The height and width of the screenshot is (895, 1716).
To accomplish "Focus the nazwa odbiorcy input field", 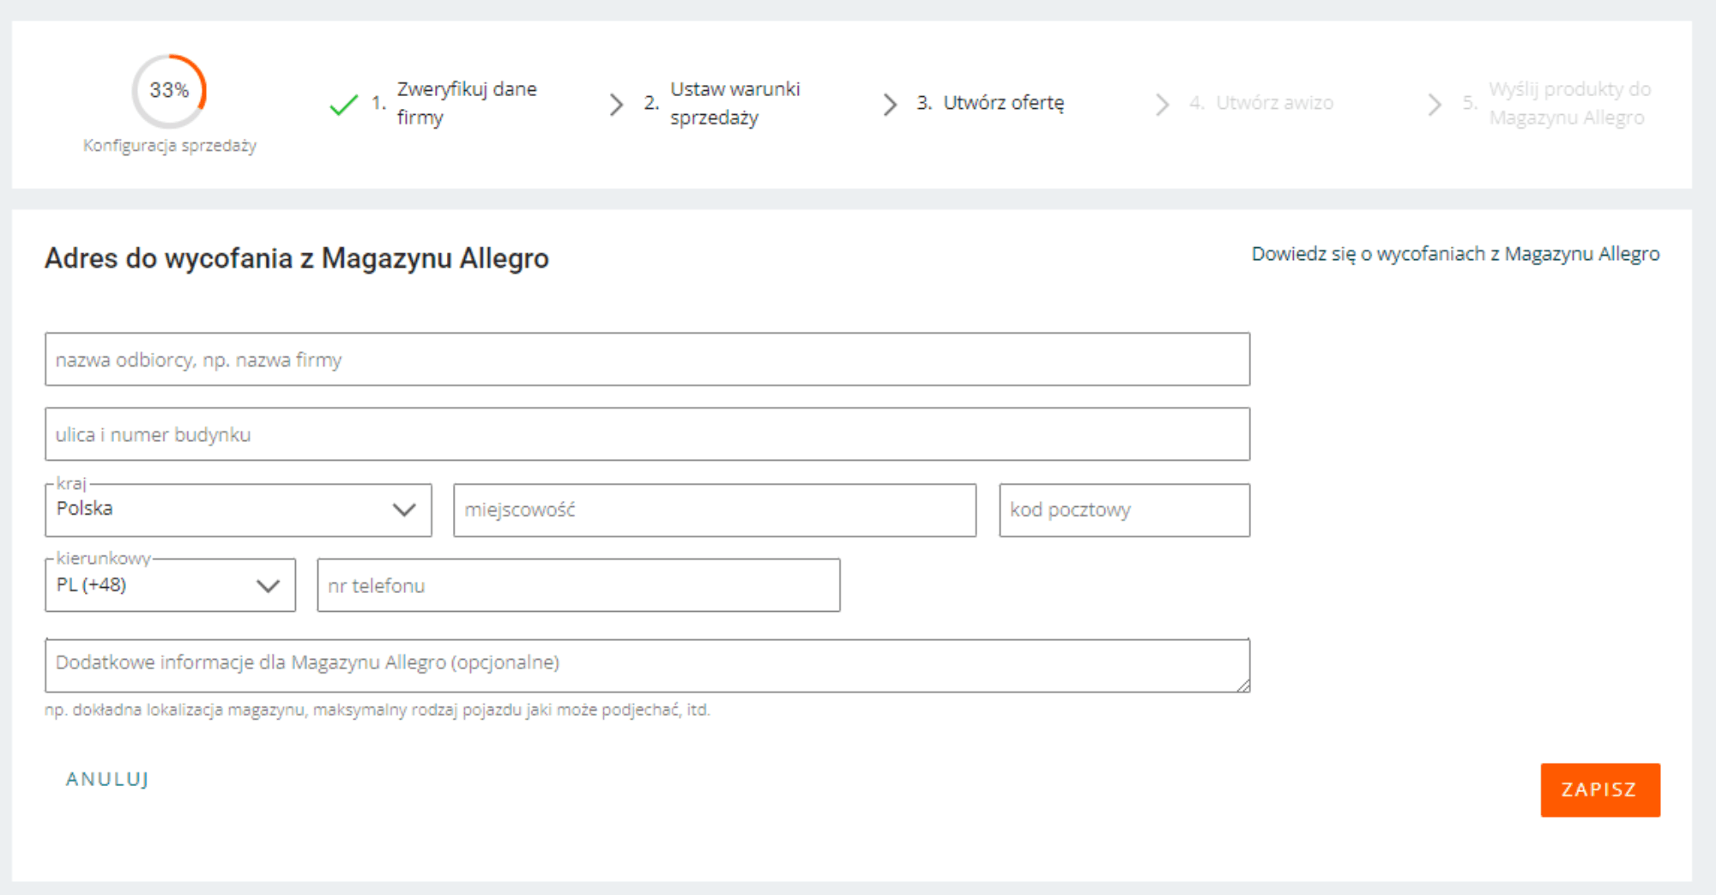I will click(x=647, y=360).
